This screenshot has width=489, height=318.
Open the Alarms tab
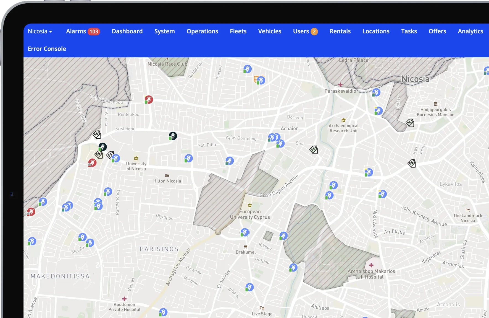tap(76, 31)
